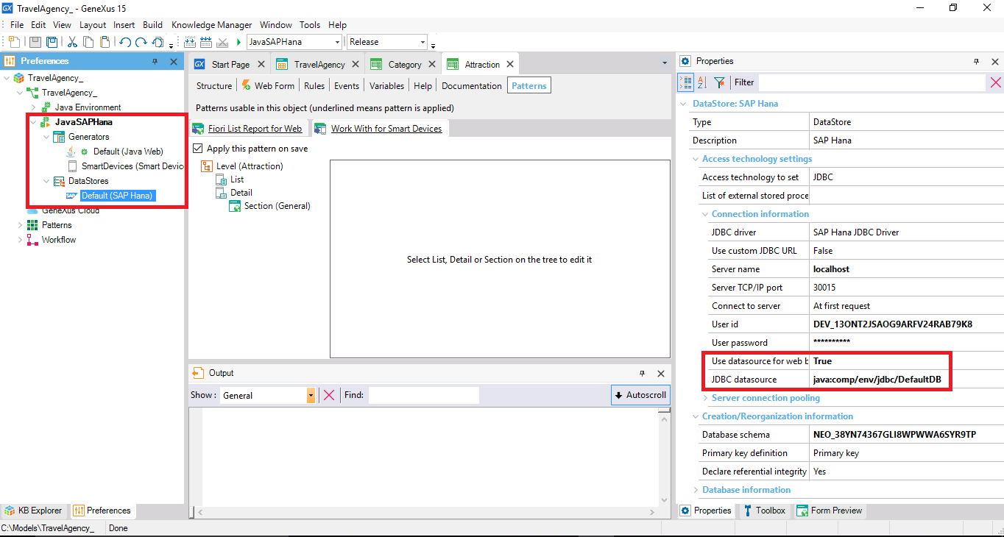The width and height of the screenshot is (1004, 537).
Task: Click the Server name value localhost
Action: click(831, 269)
